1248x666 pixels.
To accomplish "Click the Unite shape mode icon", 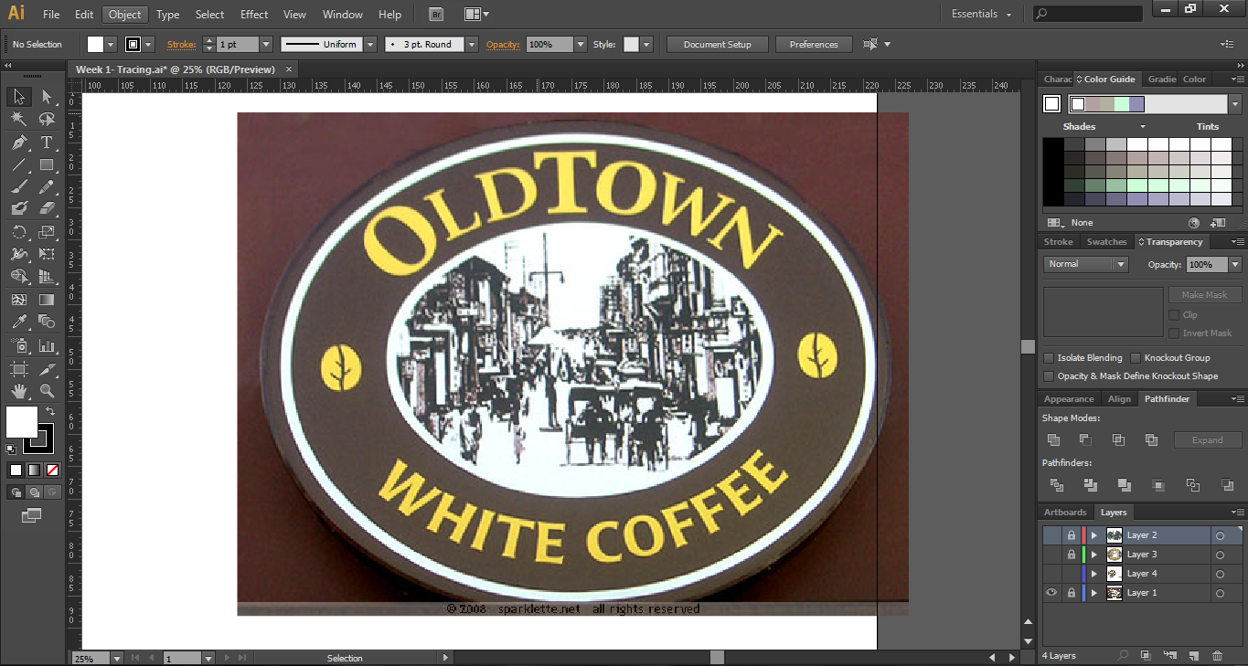I will point(1053,440).
